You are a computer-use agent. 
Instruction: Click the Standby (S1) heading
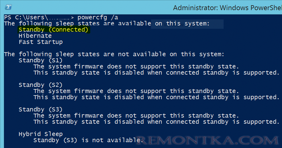41,60
